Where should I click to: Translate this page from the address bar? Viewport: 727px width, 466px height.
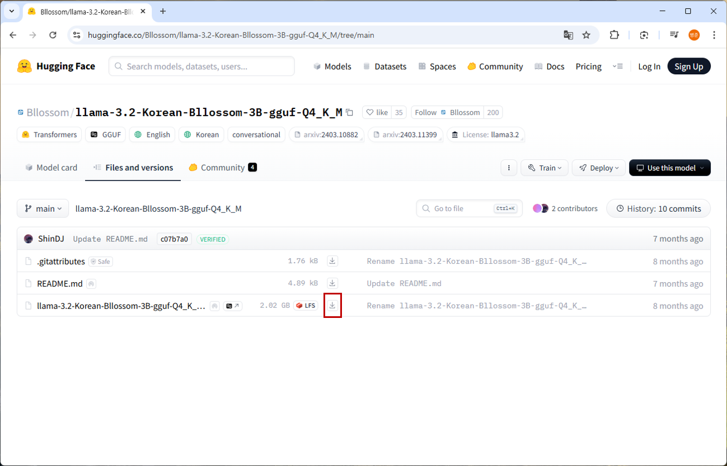(568, 35)
